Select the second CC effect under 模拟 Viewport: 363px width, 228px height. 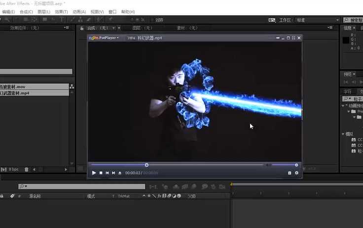pyautogui.click(x=357, y=145)
